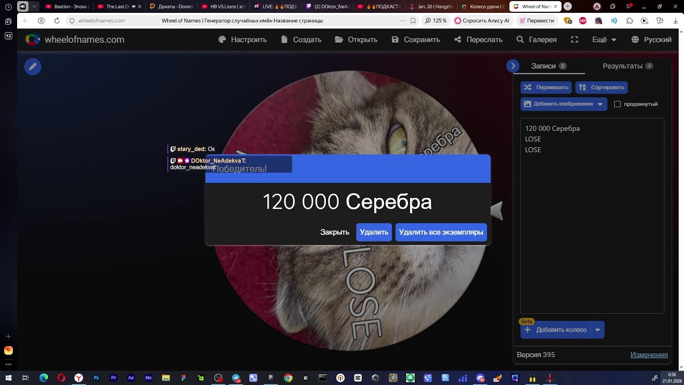
Task: Open Photoshop from the taskbar
Action: click(96, 378)
